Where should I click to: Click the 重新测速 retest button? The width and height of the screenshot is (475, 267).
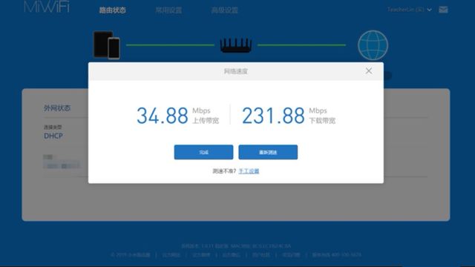tap(268, 152)
